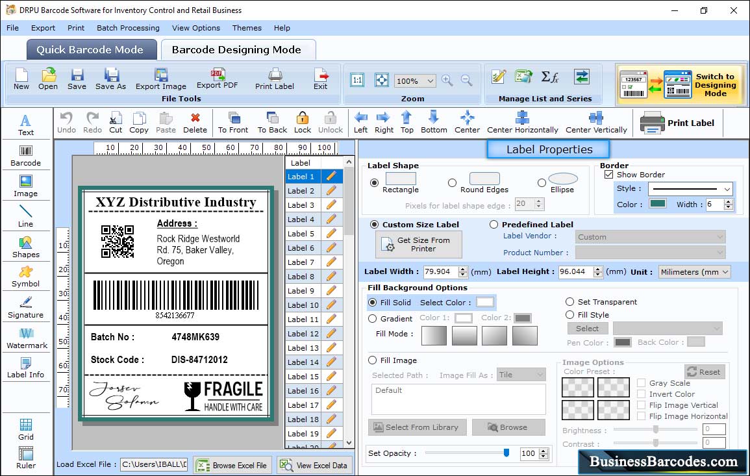Image resolution: width=750 pixels, height=476 pixels.
Task: Click the Switch to Designing Mode button
Action: coord(681,85)
